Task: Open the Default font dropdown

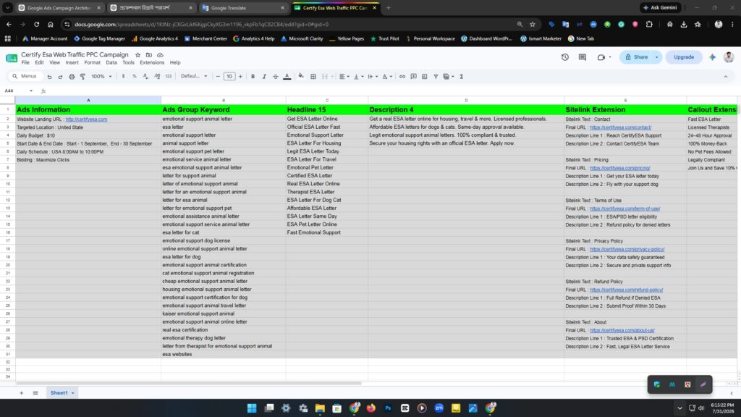Action: pos(194,76)
